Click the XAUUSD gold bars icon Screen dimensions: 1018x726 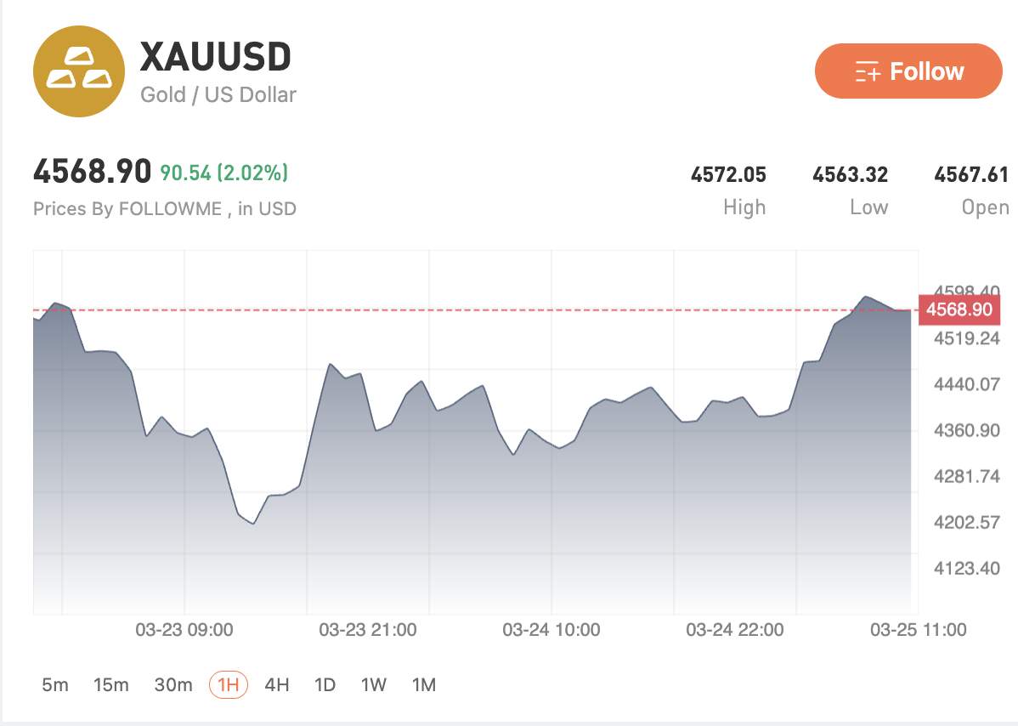point(78,71)
